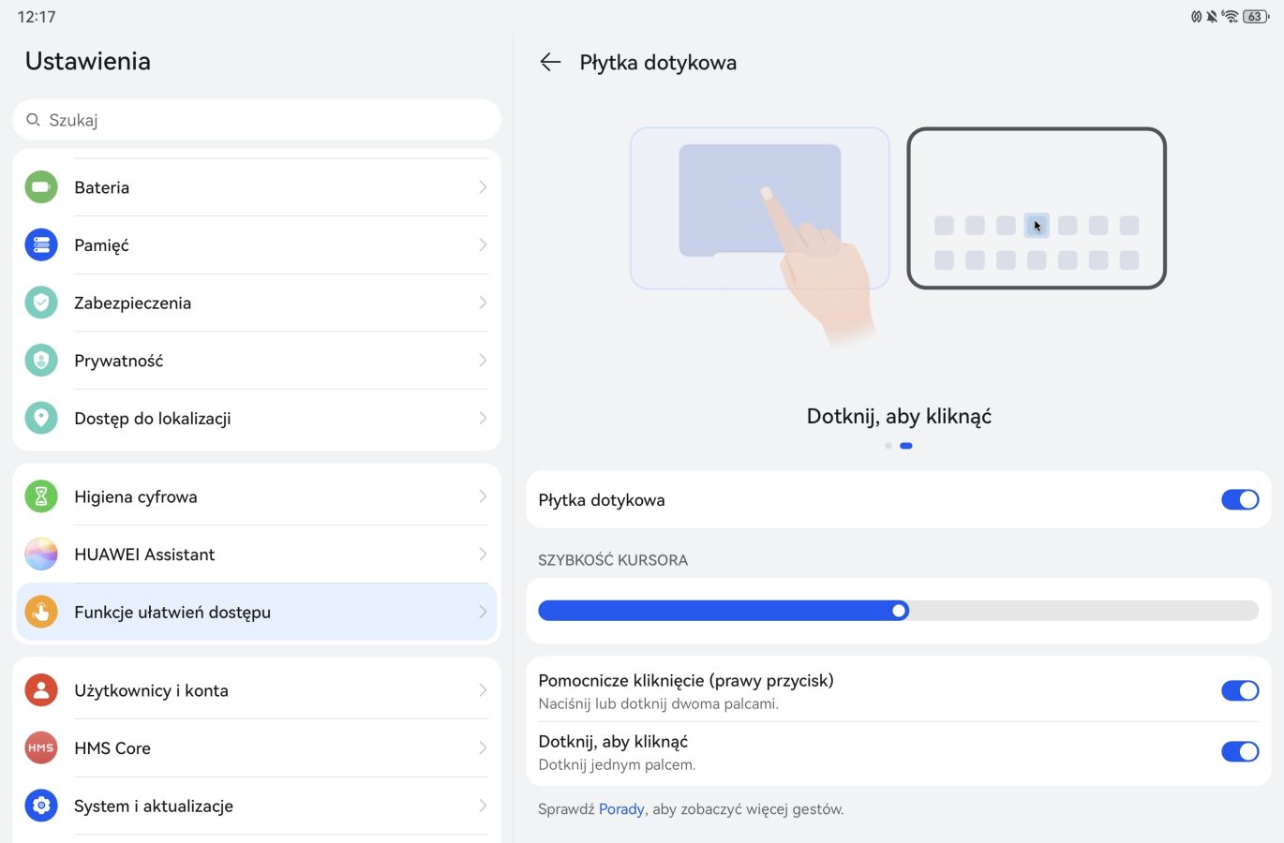Disable the Płytka dotykowa switch

coord(1239,500)
